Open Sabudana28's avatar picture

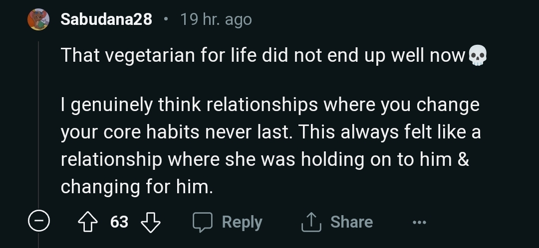point(38,19)
